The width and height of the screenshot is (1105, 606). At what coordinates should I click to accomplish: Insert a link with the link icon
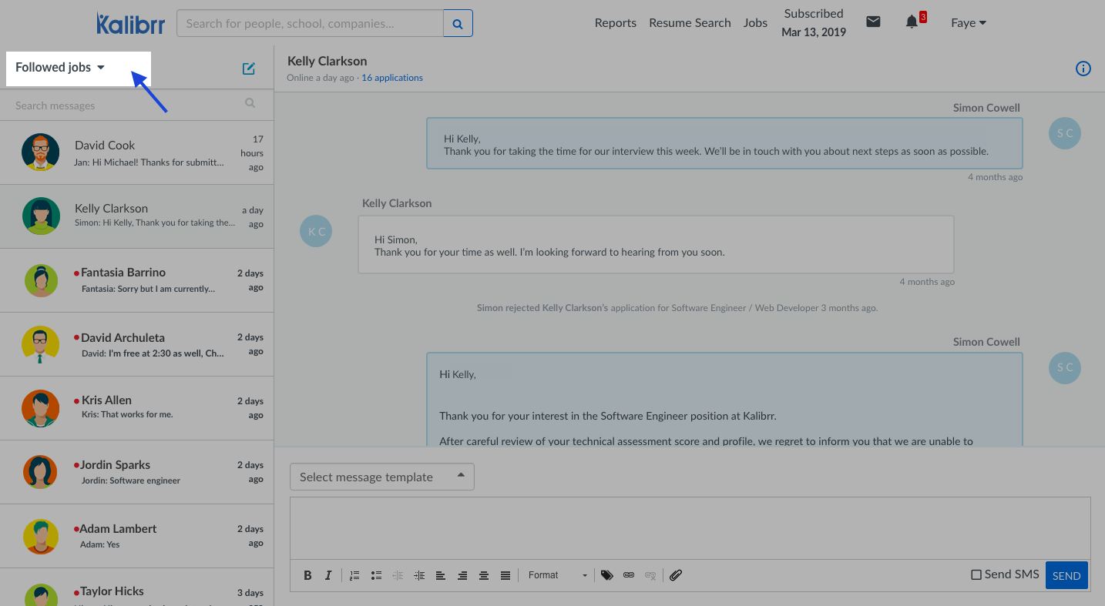pos(629,575)
